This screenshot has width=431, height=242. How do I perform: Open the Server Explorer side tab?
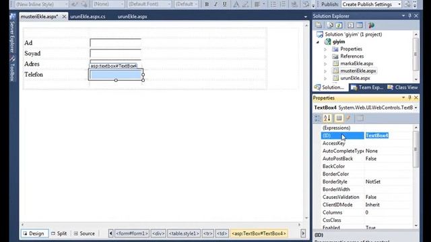(x=12, y=34)
